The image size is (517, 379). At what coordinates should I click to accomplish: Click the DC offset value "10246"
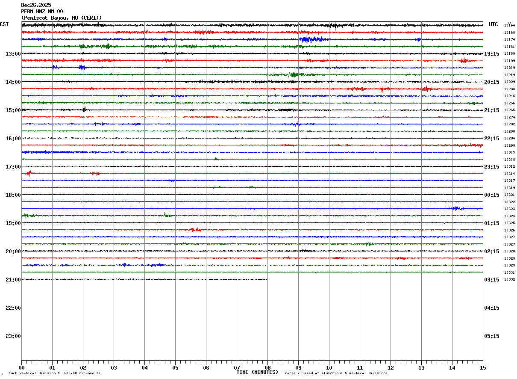point(510,96)
